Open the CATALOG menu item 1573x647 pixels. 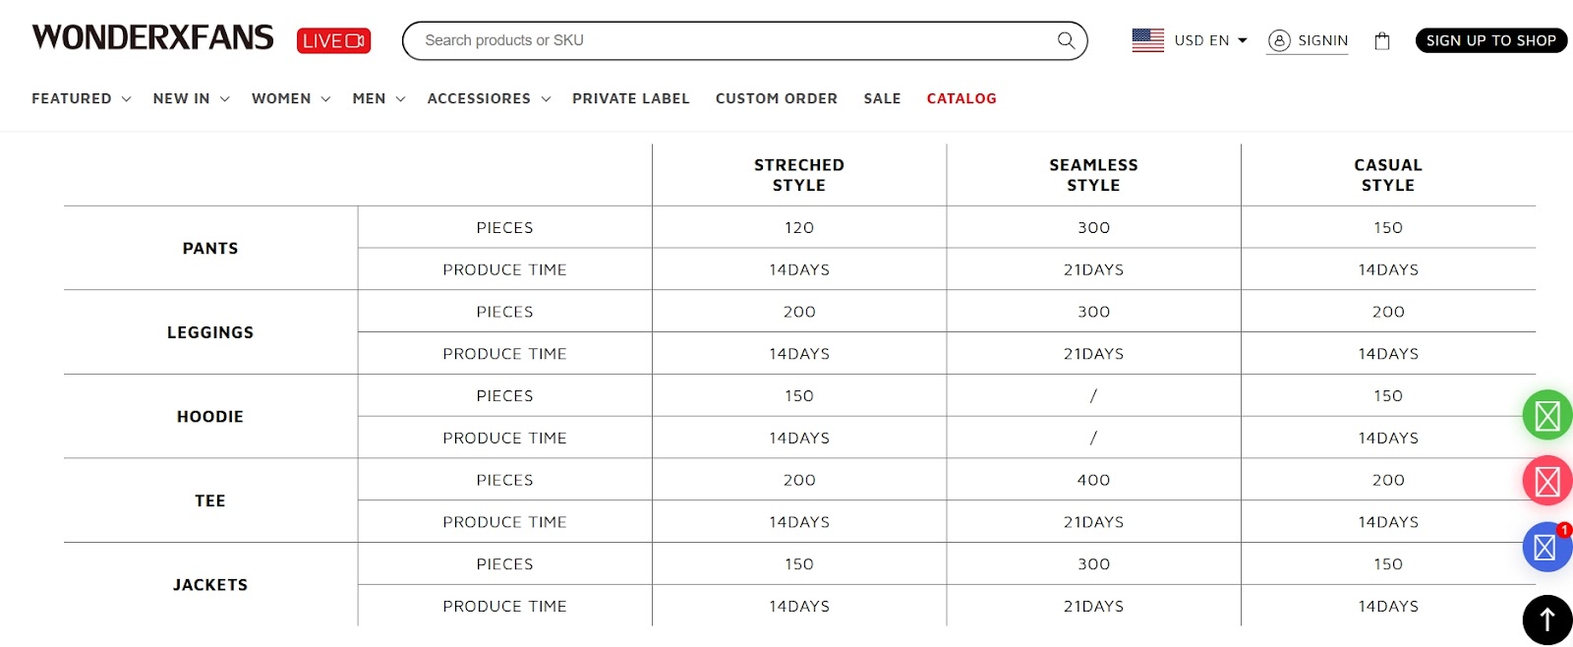coord(961,98)
